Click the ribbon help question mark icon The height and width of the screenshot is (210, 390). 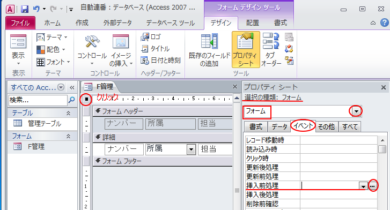coord(384,23)
